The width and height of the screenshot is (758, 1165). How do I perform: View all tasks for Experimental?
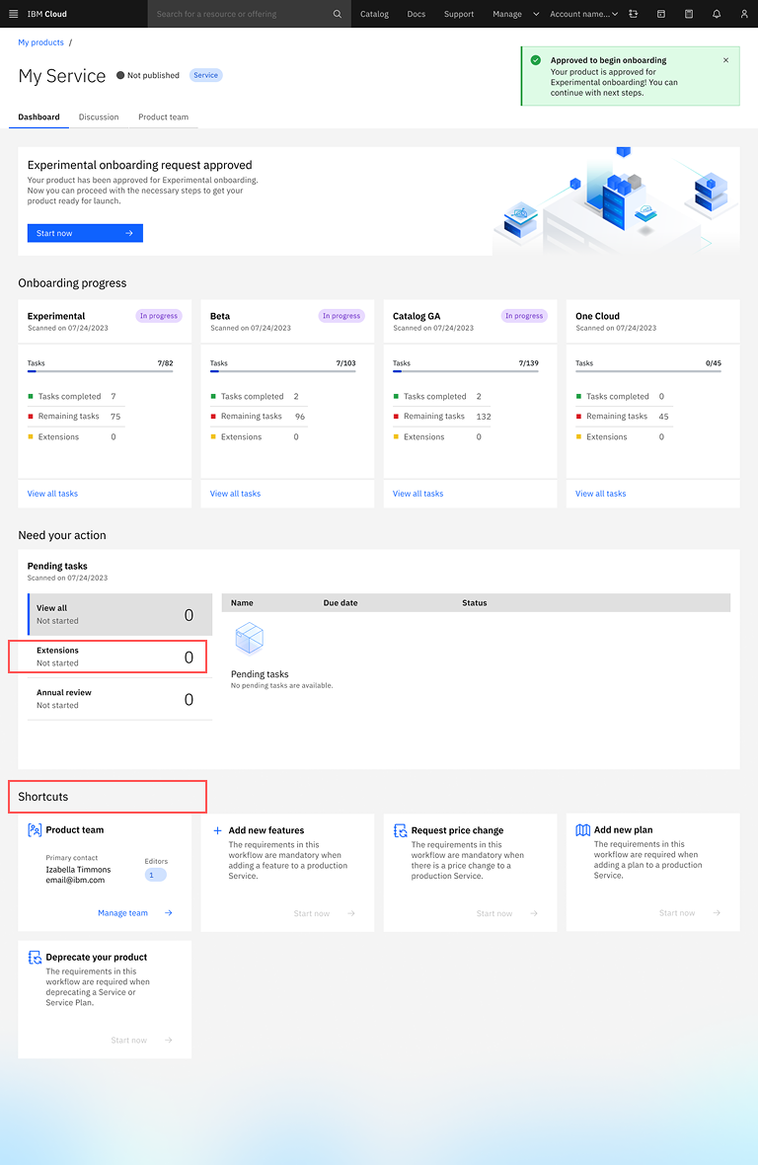pyautogui.click(x=52, y=494)
